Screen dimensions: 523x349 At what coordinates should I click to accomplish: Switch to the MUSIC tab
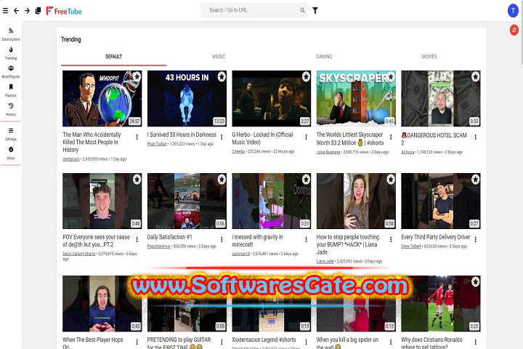click(x=219, y=57)
